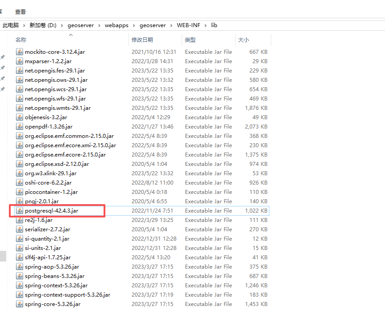Click the lib breadcrumb segment
The width and height of the screenshot is (385, 322).
click(214, 25)
